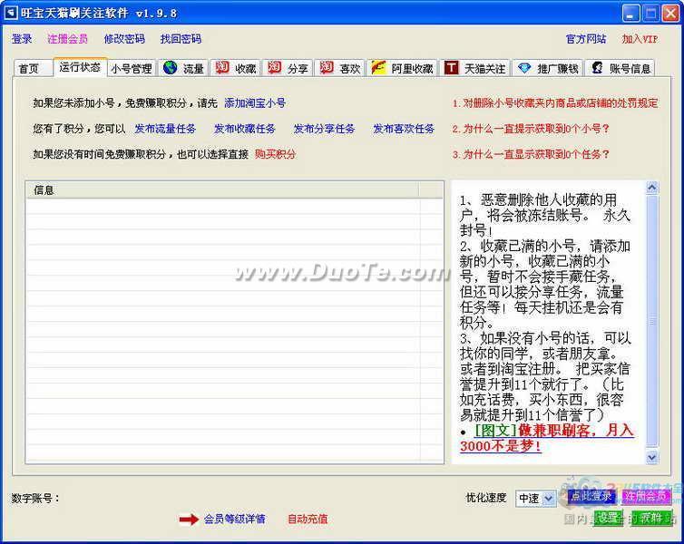This screenshot has height=544, width=684.
Task: Switch to the 运行状态 tab
Action: (x=80, y=67)
